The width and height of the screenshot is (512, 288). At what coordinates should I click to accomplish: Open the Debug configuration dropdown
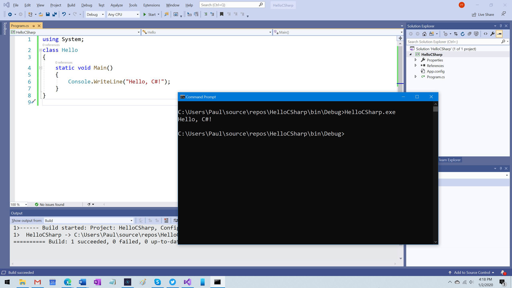click(x=95, y=14)
